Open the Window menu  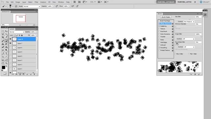pos(61,2)
